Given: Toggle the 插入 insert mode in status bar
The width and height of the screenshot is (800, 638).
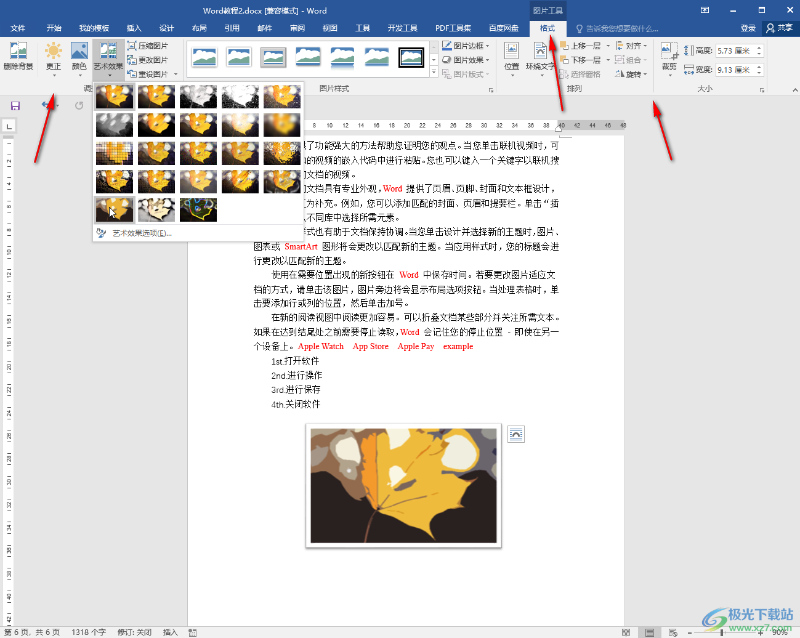Looking at the screenshot, I should point(170,632).
